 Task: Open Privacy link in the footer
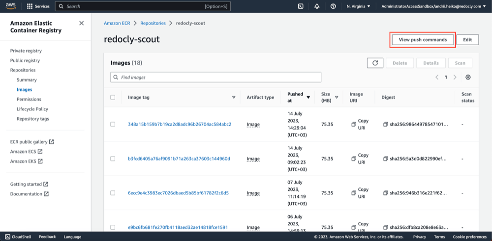(420, 237)
